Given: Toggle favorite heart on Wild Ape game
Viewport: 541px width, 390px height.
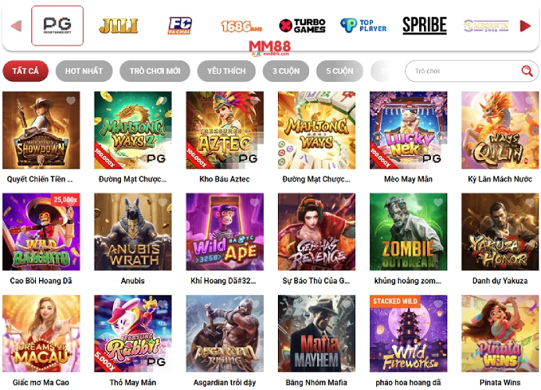Looking at the screenshot, I should pyautogui.click(x=254, y=202).
